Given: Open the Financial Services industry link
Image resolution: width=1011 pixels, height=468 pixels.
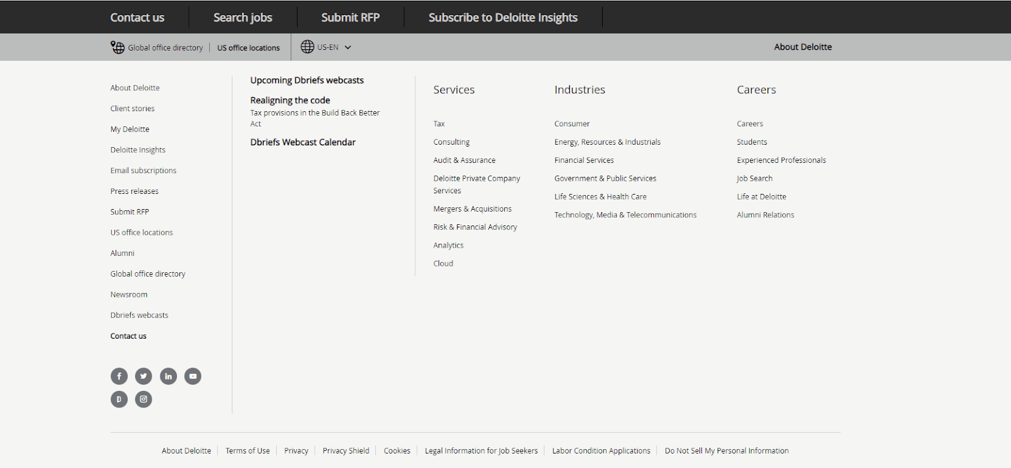Looking at the screenshot, I should (584, 160).
